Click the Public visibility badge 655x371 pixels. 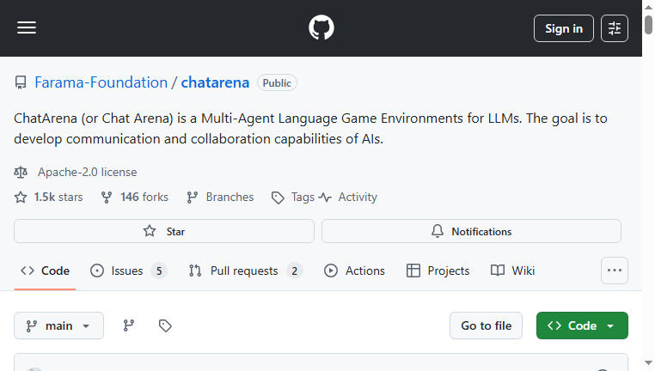[277, 82]
